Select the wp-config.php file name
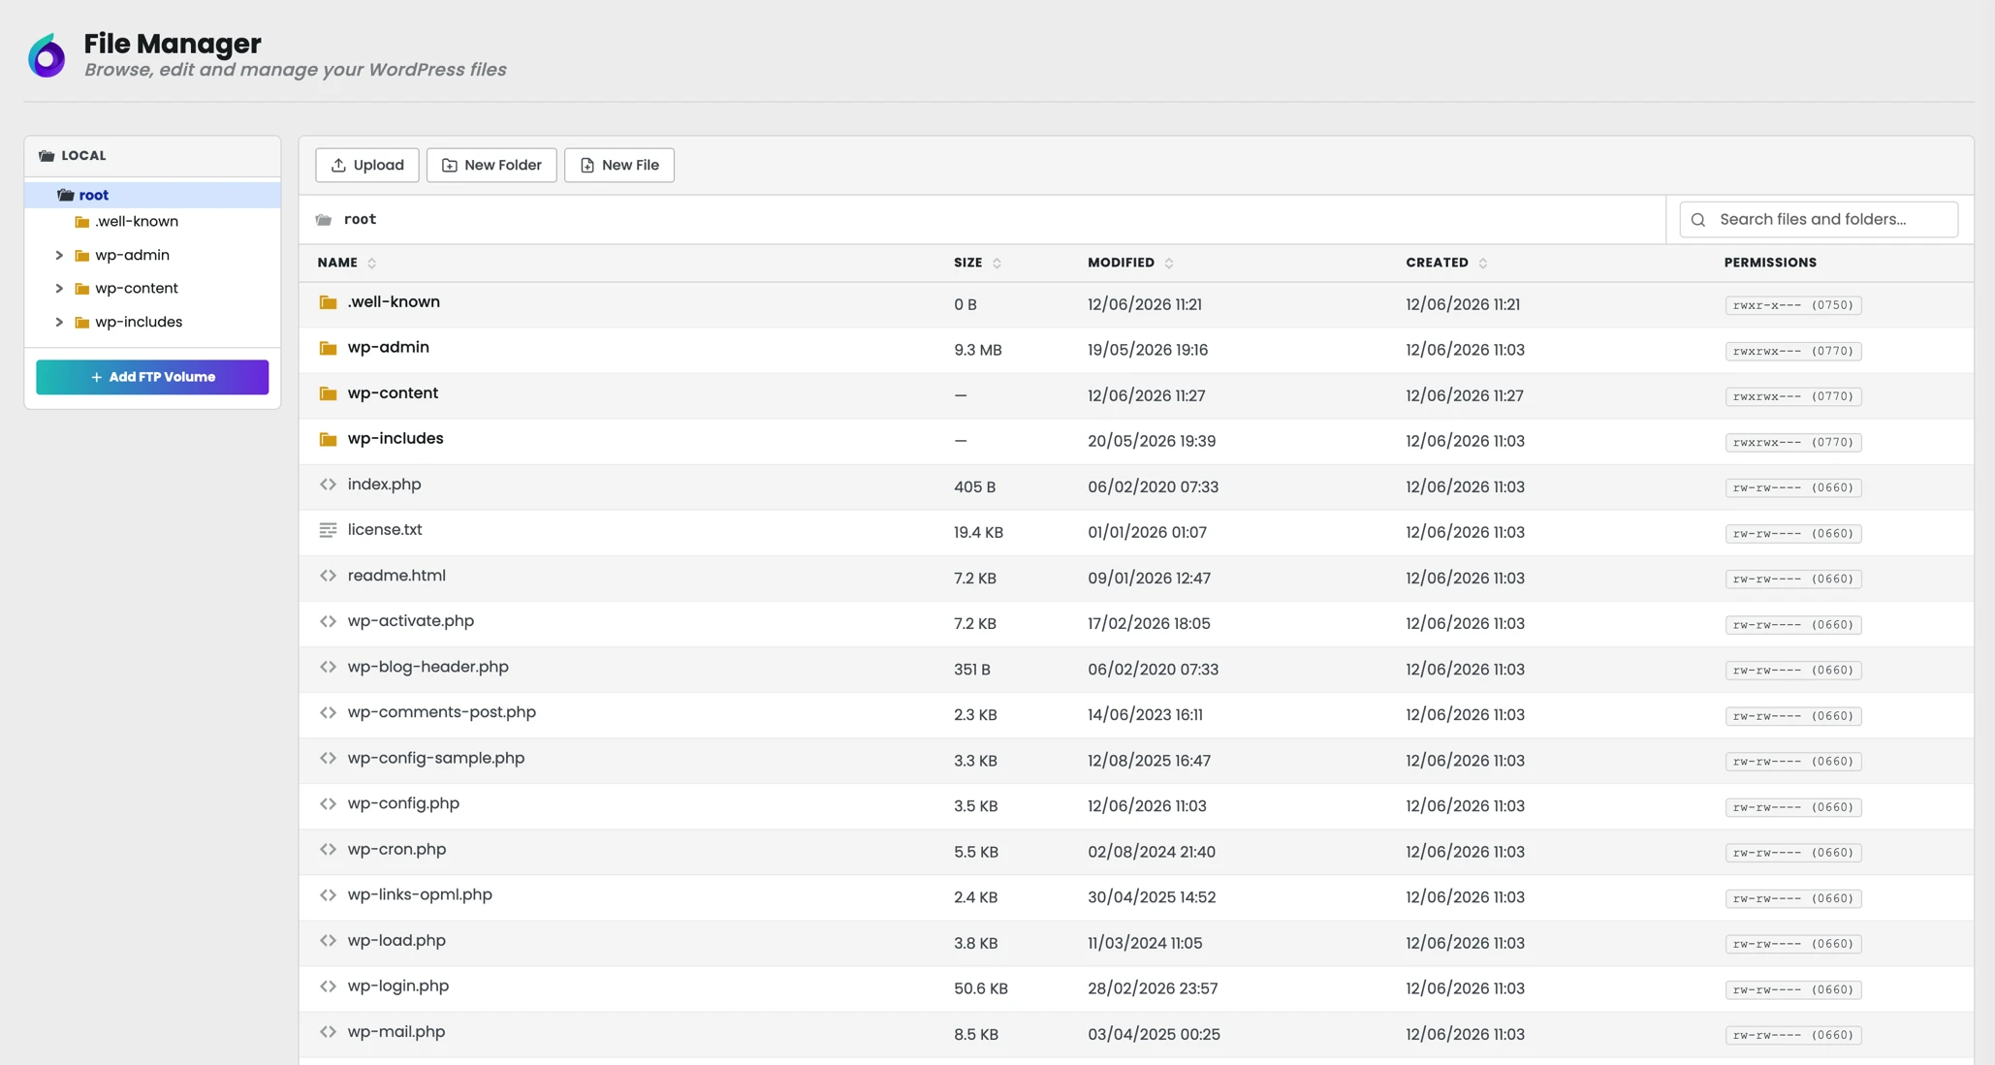1995x1065 pixels. pyautogui.click(x=403, y=803)
